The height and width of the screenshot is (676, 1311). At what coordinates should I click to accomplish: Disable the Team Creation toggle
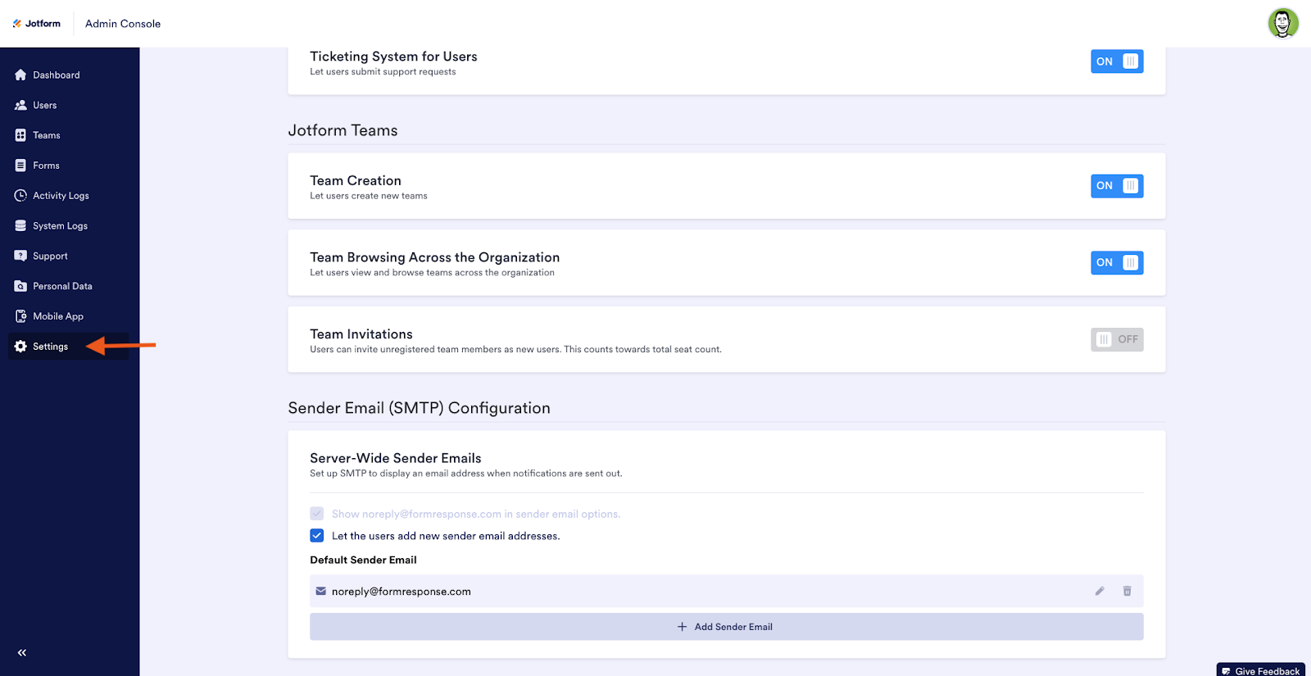pos(1116,186)
